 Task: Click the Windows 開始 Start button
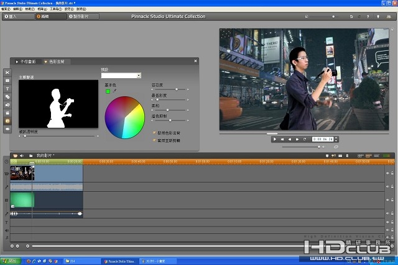click(11, 261)
